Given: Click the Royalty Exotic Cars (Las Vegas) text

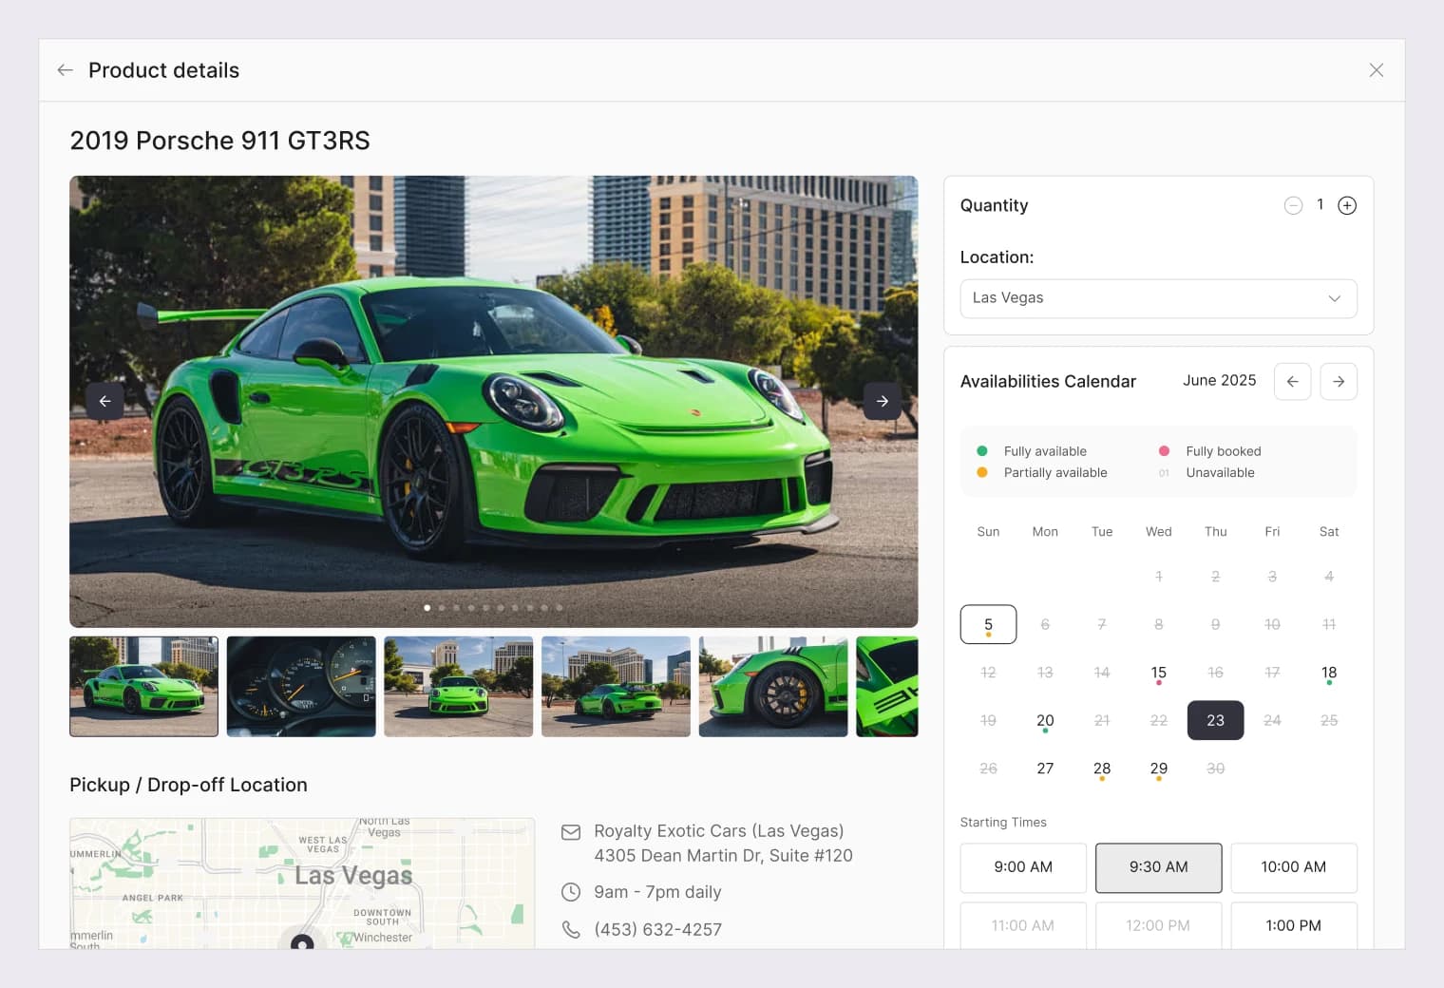Looking at the screenshot, I should [x=719, y=831].
